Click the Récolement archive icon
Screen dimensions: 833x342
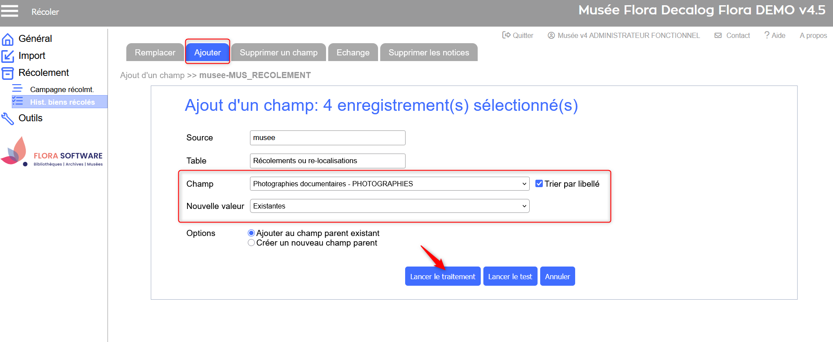pyautogui.click(x=8, y=73)
